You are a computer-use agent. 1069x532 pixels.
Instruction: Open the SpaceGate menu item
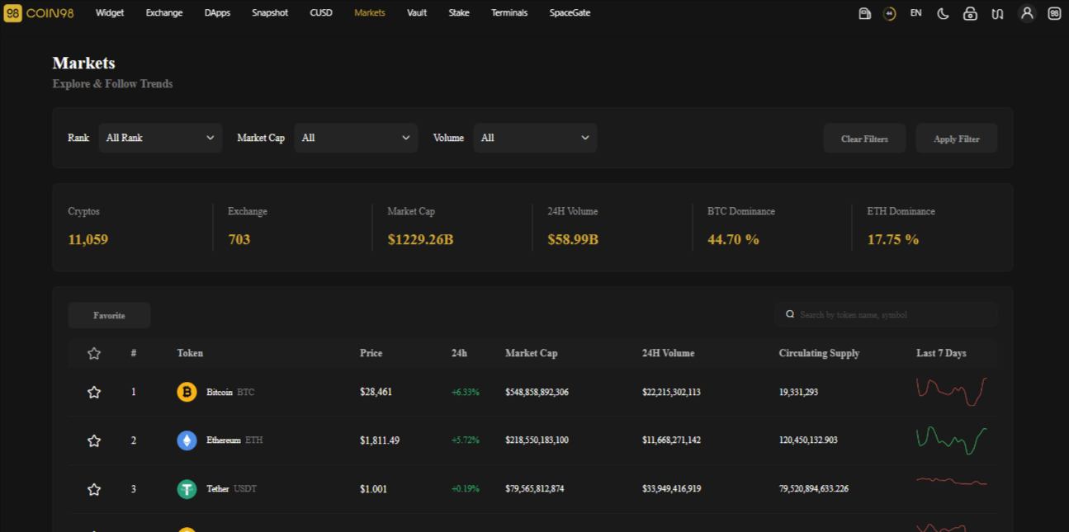click(x=570, y=13)
